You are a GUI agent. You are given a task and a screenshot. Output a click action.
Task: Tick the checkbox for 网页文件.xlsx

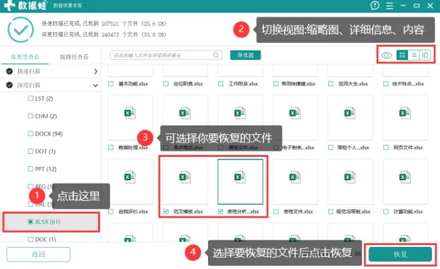(386, 148)
